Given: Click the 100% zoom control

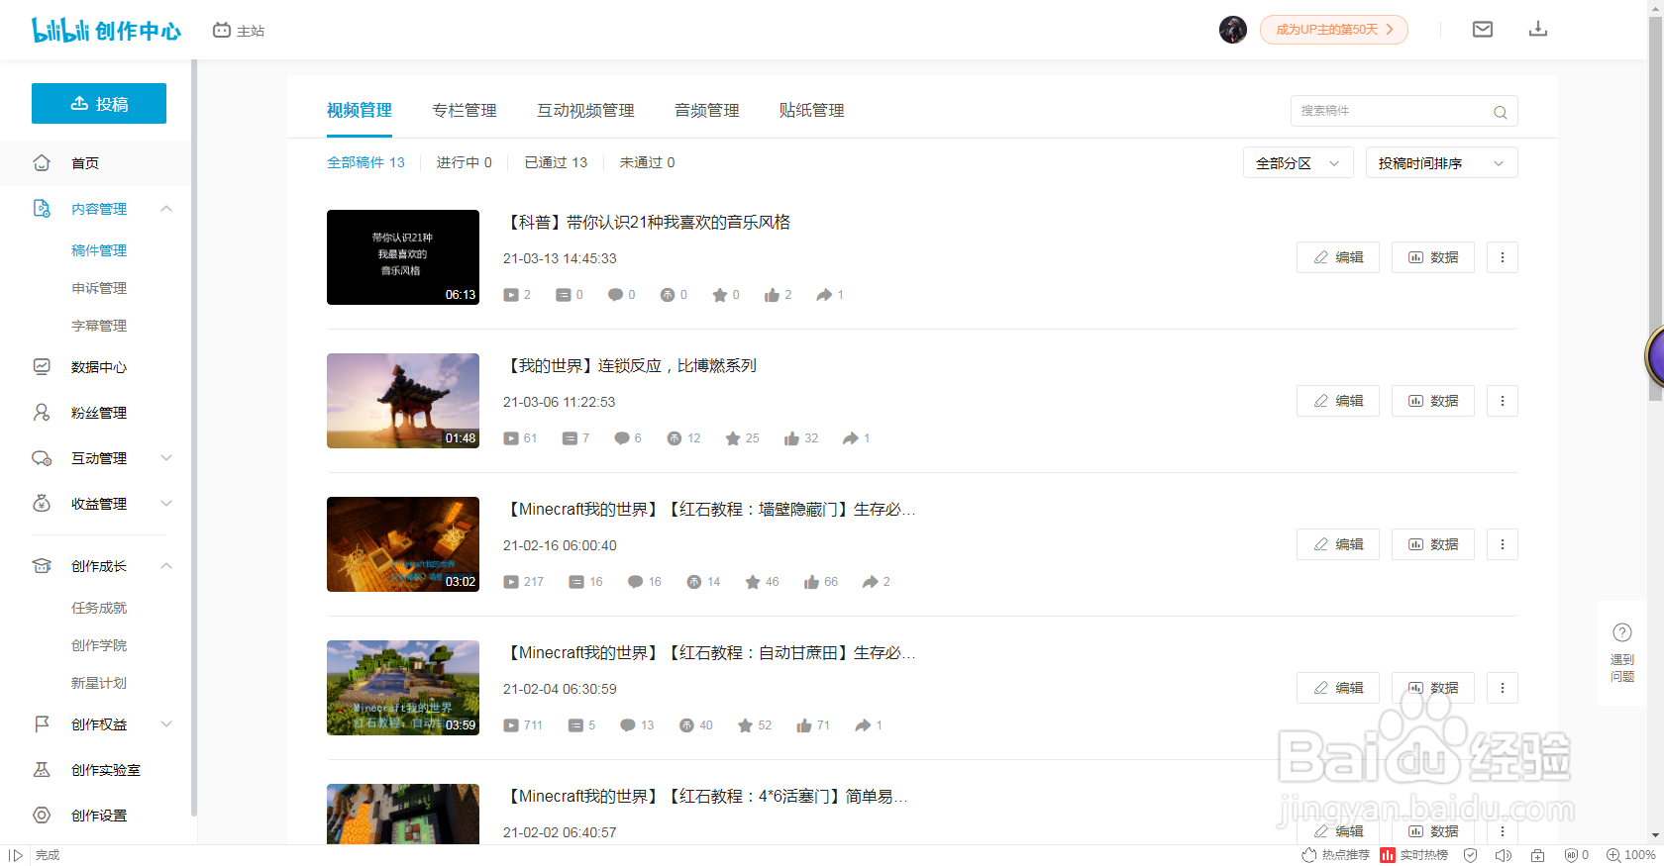Looking at the screenshot, I should (x=1631, y=855).
